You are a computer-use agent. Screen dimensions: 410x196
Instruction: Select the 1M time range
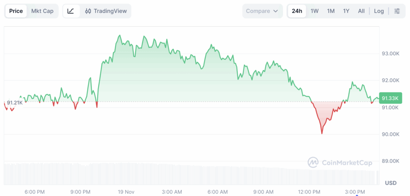pyautogui.click(x=331, y=11)
